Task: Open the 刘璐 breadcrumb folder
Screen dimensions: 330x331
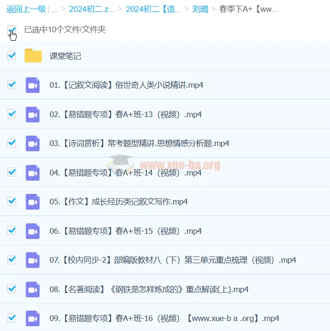Action: tap(200, 9)
